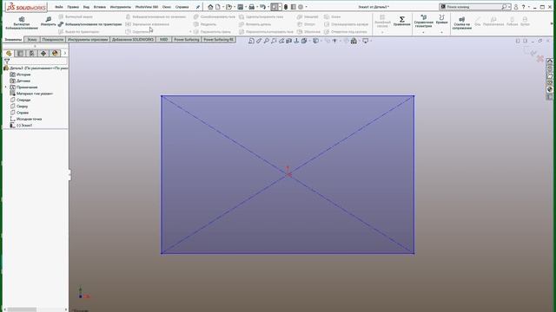This screenshot has width=556, height=312.
Task: Open the dropdown arrow beside Options gear
Action: tap(306, 7)
